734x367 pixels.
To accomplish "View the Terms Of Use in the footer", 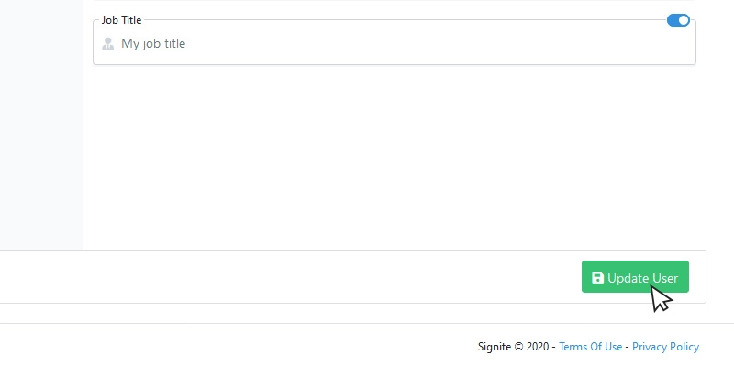I will 590,347.
